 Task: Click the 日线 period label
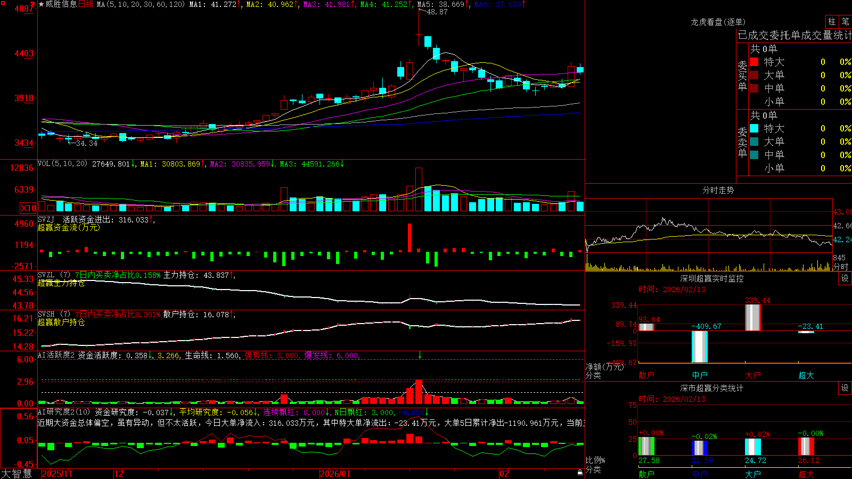pyautogui.click(x=86, y=4)
